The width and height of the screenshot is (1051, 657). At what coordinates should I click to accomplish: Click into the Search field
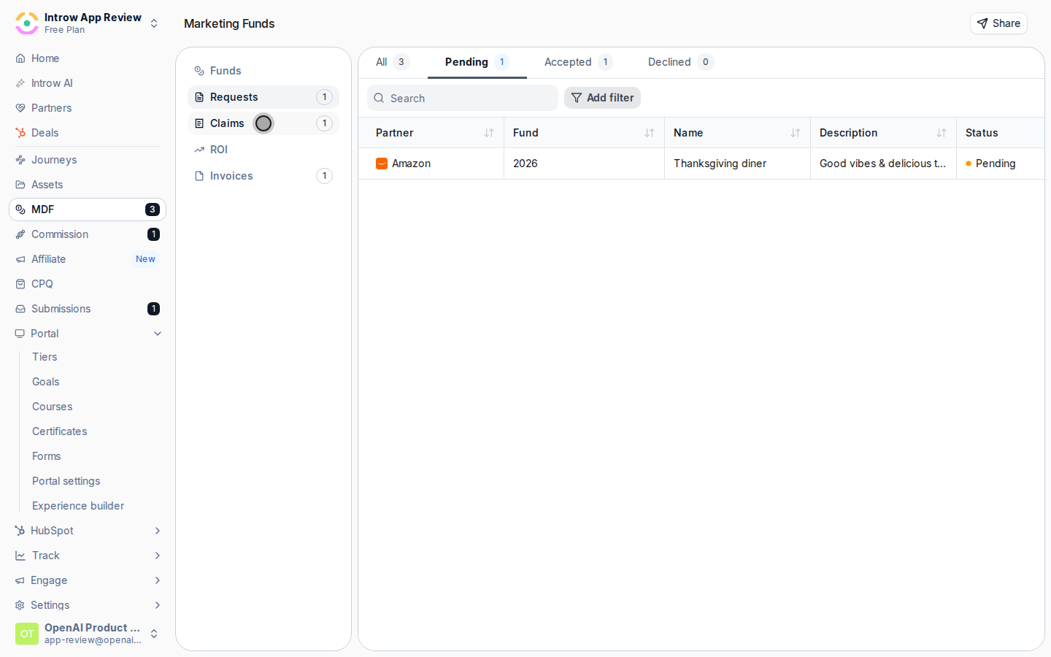click(x=463, y=98)
